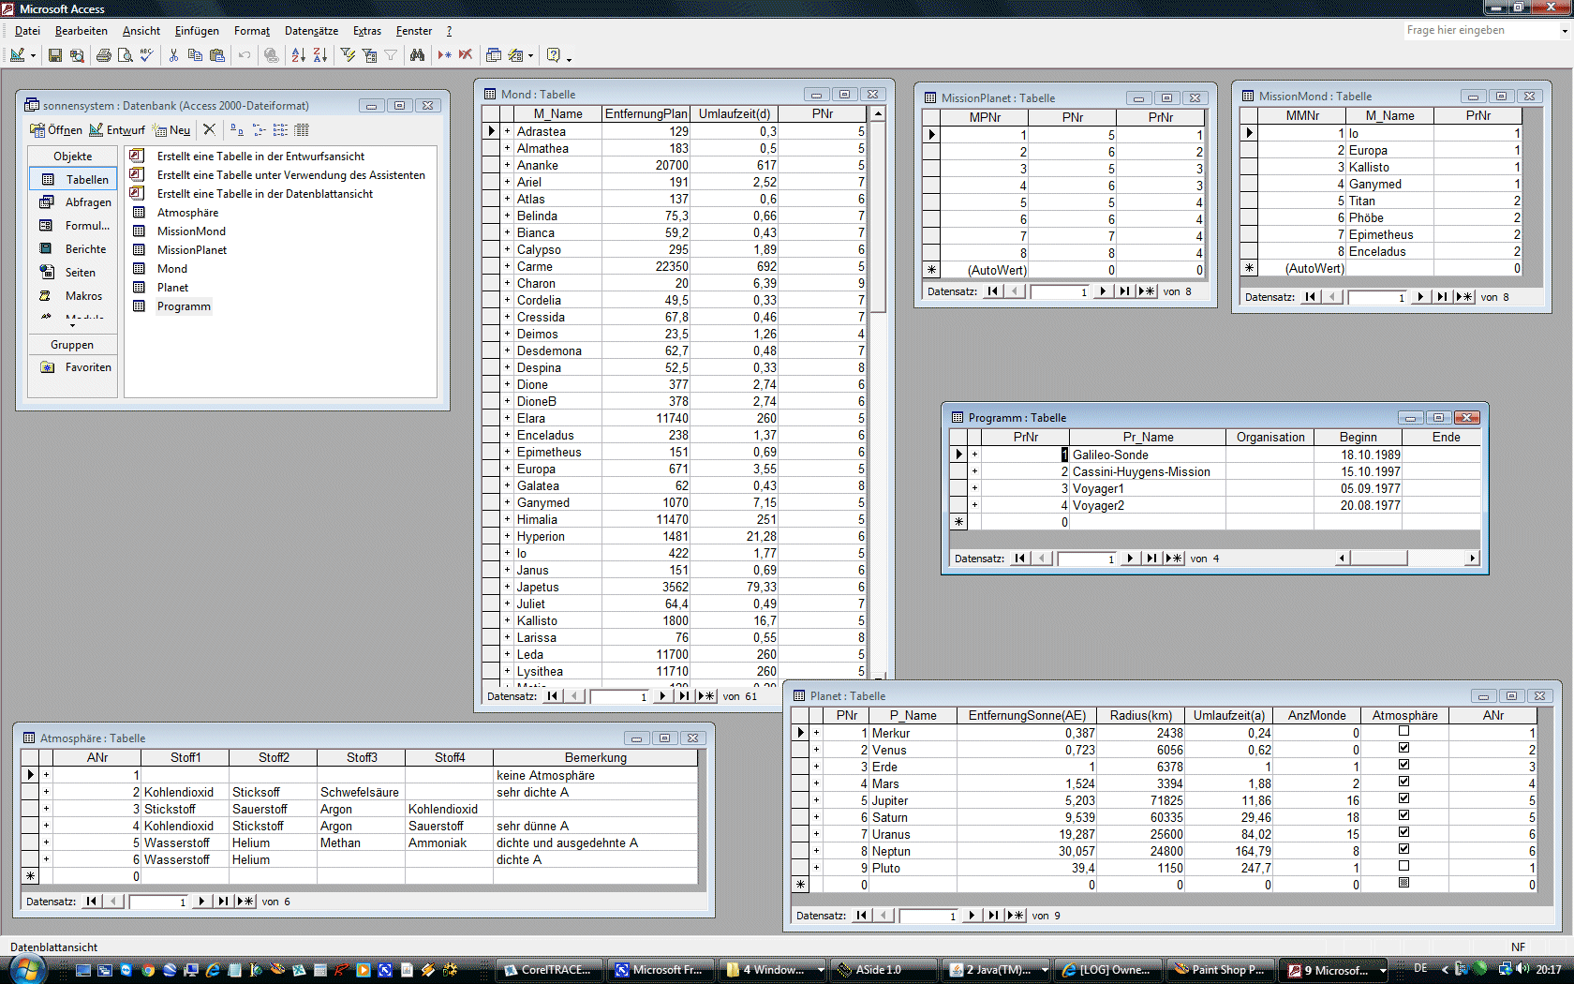
Task: Click the Save icon in the toolbar
Action: tap(55, 55)
